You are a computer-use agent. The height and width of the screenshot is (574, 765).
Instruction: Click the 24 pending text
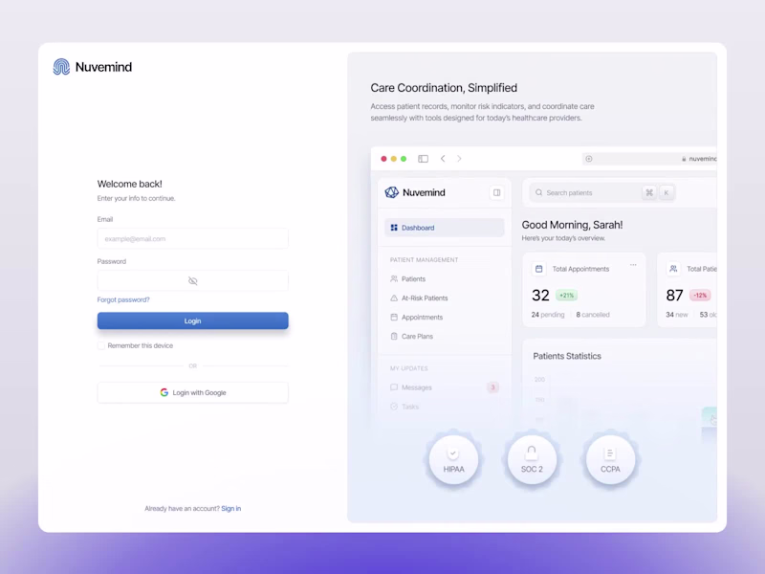[547, 315]
